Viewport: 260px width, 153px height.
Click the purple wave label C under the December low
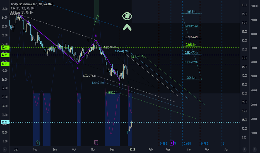coord(120,85)
